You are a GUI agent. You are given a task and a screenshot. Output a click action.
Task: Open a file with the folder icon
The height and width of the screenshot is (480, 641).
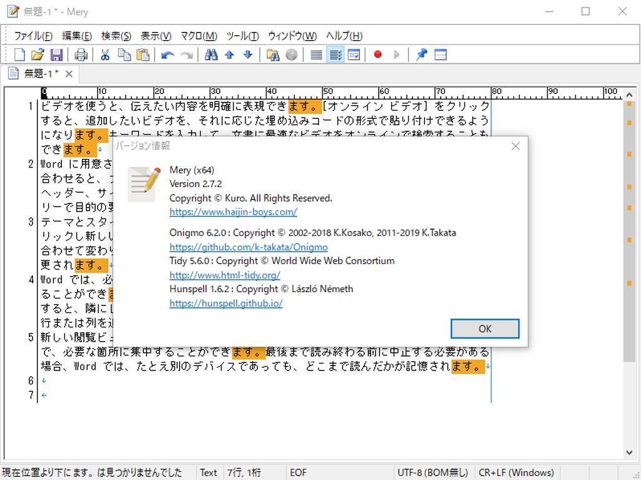point(38,54)
